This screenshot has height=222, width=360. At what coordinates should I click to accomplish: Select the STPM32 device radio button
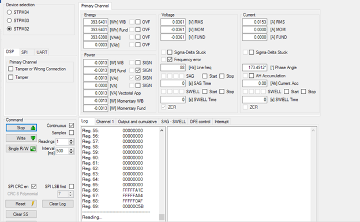[x=9, y=29]
